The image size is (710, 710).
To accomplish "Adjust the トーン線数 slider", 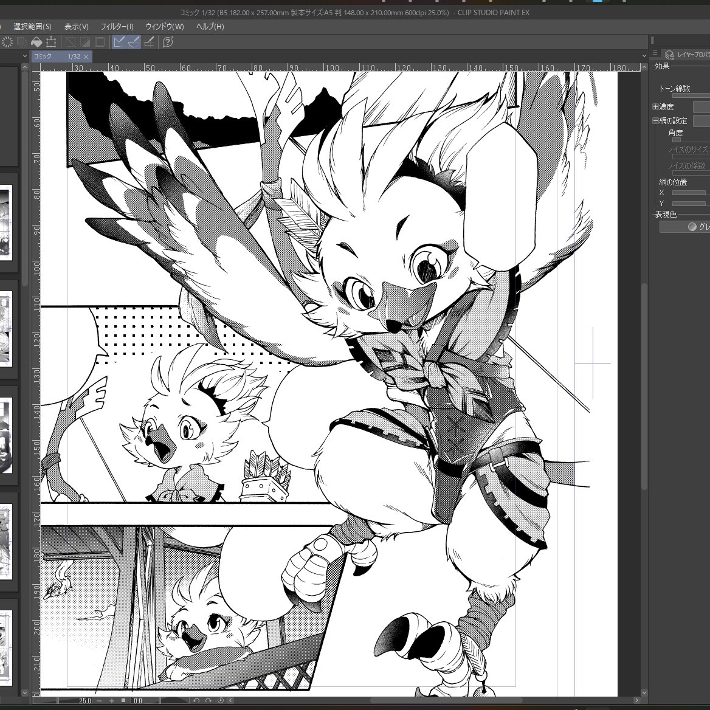I will (691, 96).
